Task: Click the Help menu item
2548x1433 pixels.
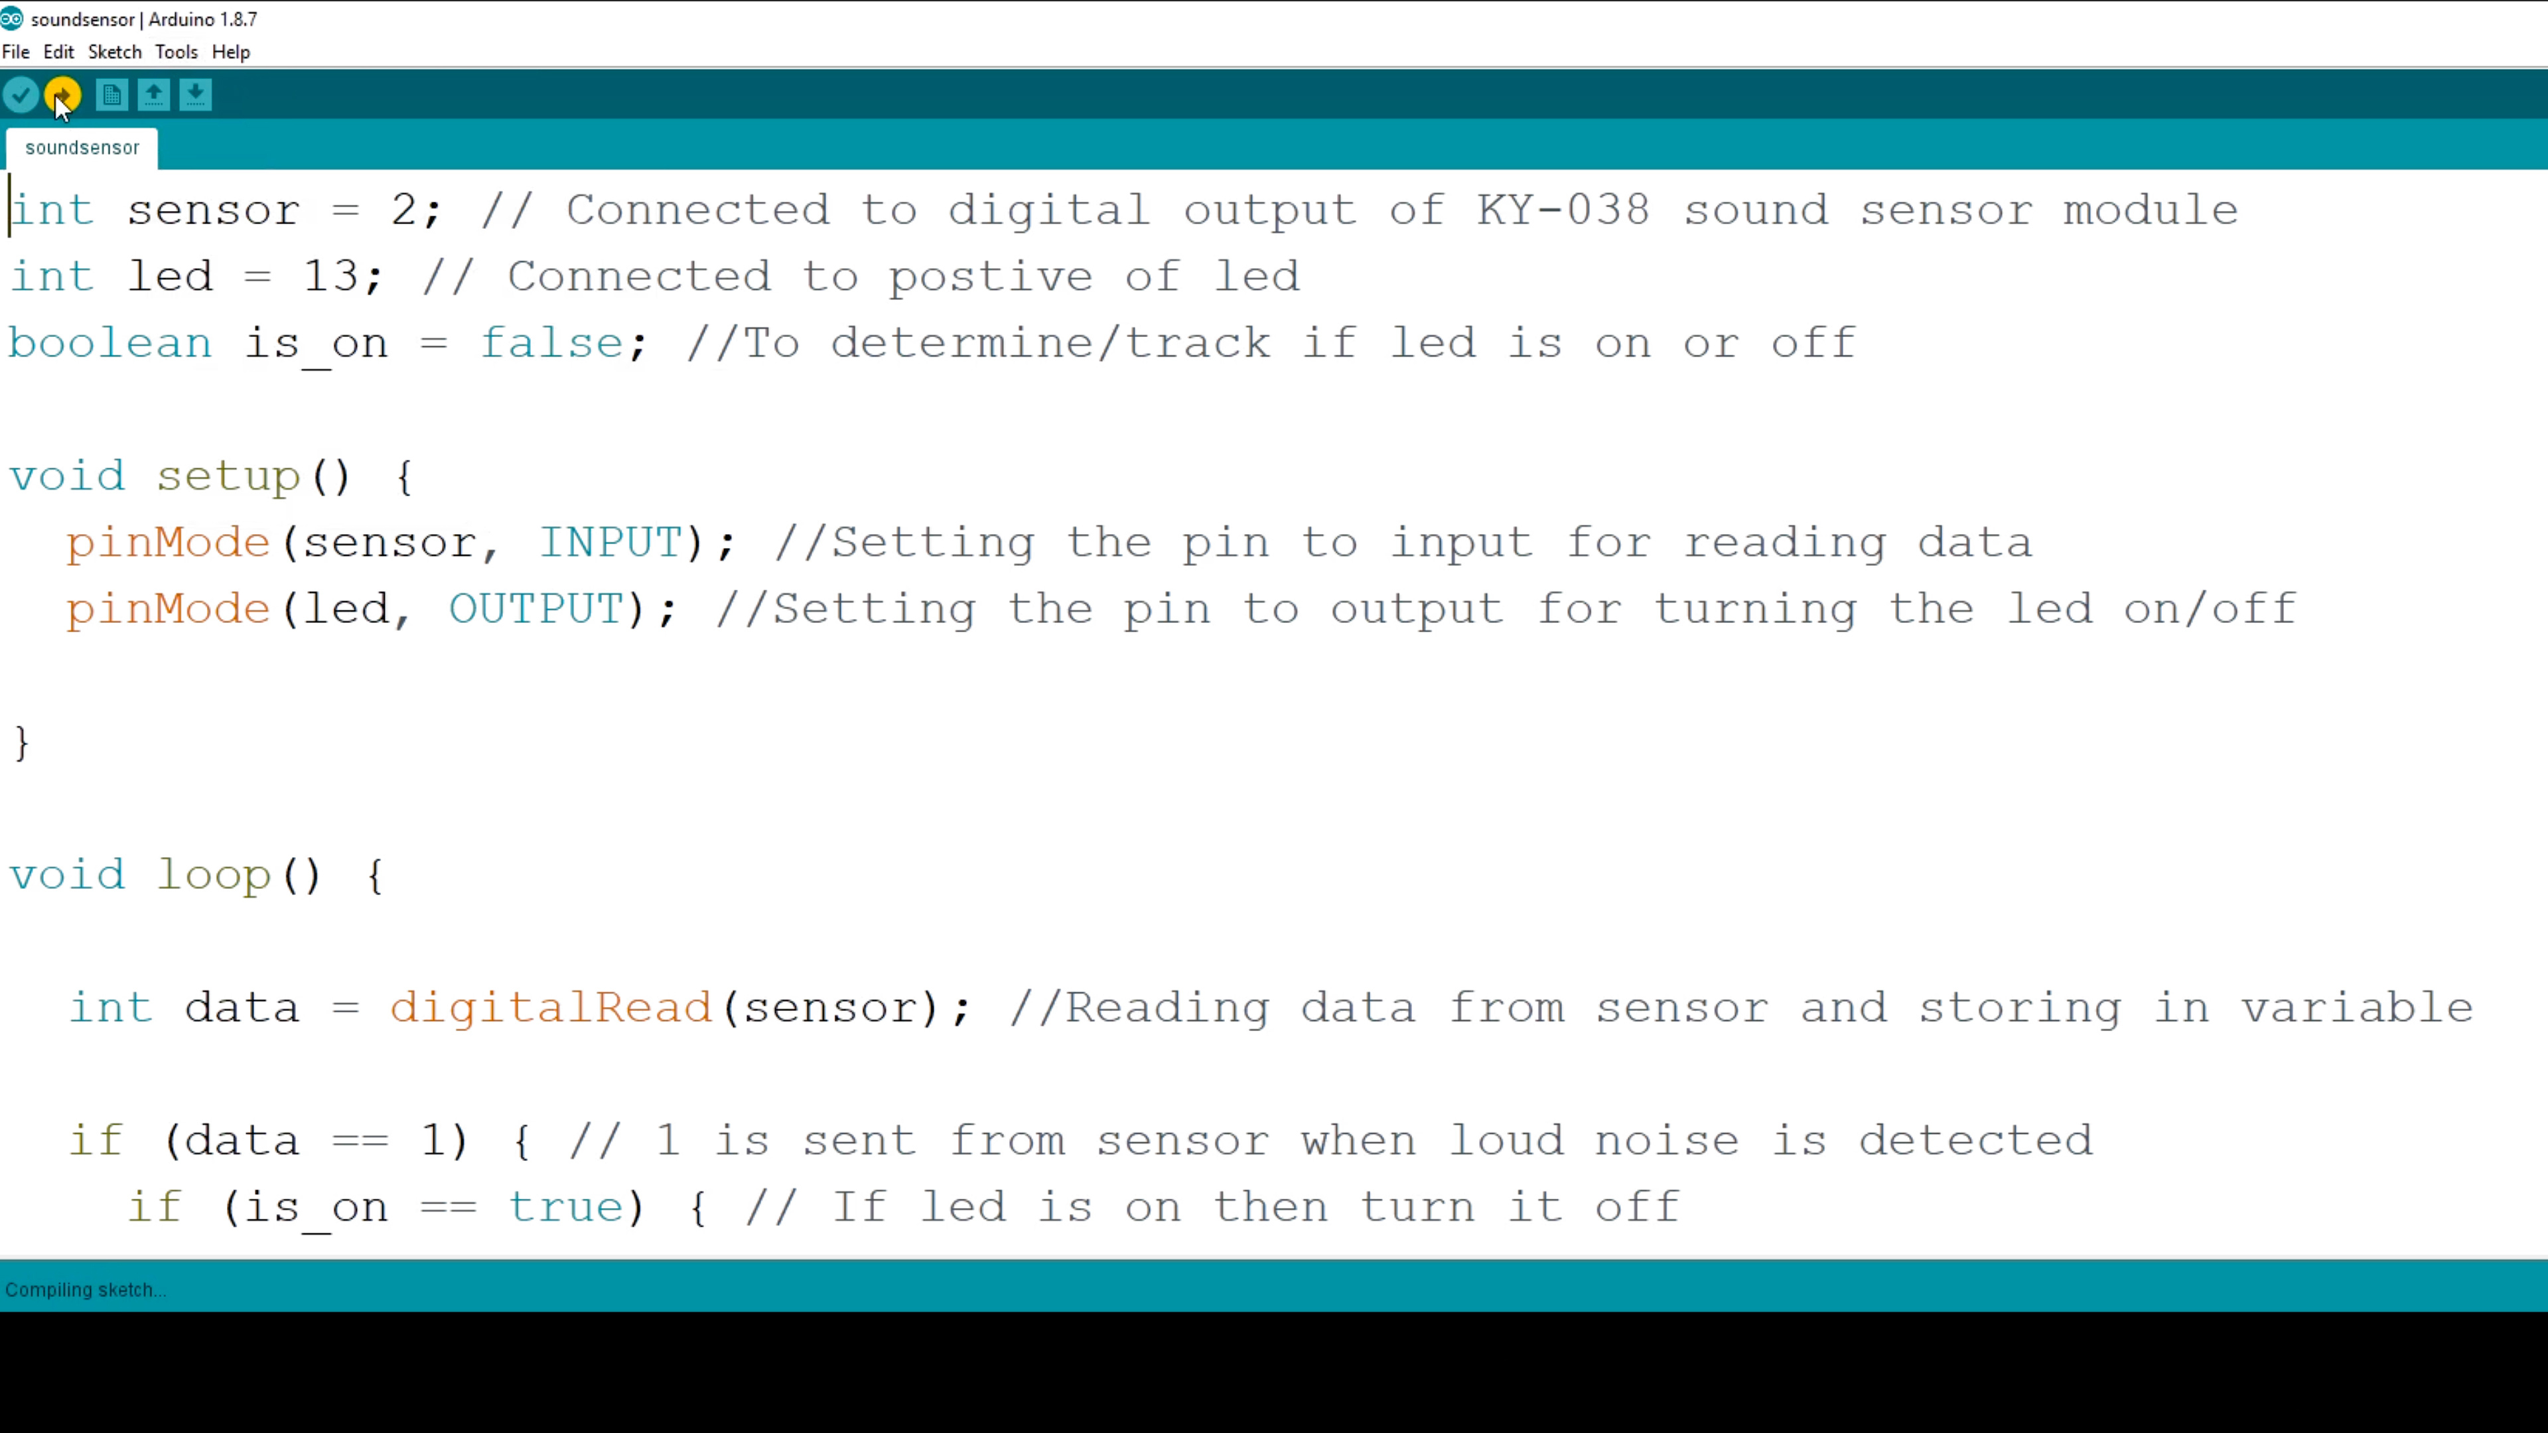Action: 231,50
